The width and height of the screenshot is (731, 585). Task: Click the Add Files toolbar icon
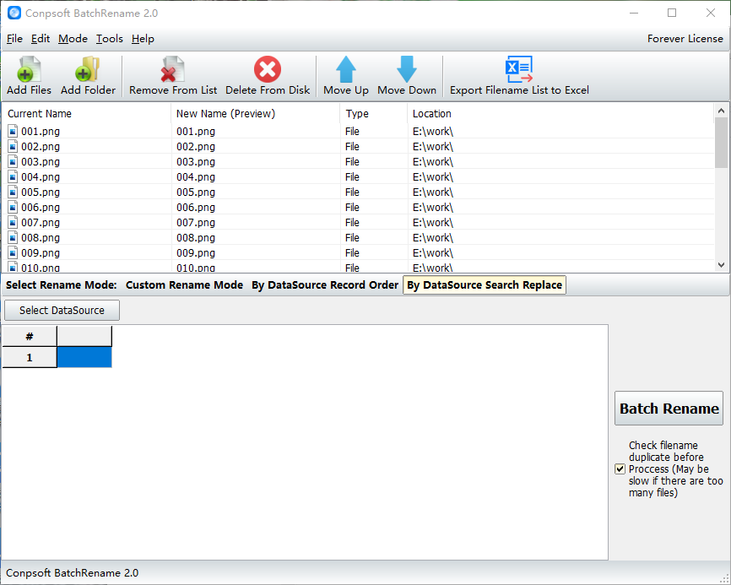(29, 69)
